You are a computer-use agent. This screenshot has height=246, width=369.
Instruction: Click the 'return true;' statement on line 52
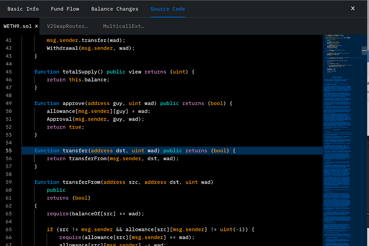[x=65, y=127]
